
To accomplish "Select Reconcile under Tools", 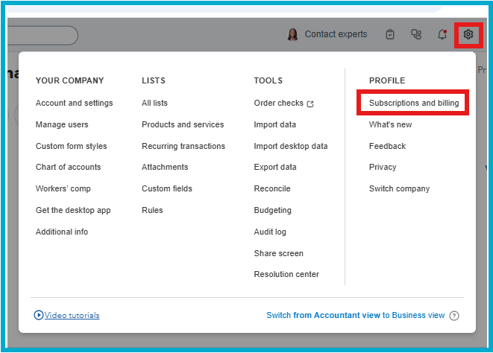I will click(271, 188).
